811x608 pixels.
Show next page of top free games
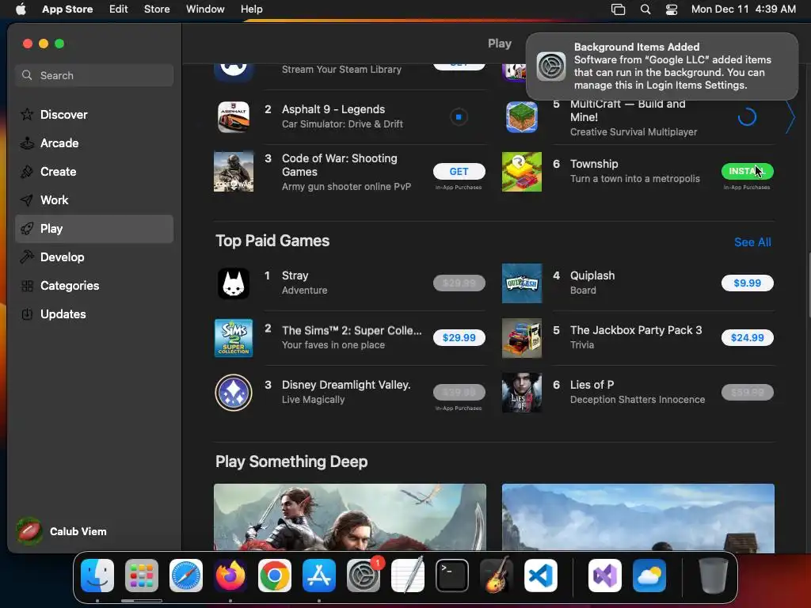tap(790, 117)
